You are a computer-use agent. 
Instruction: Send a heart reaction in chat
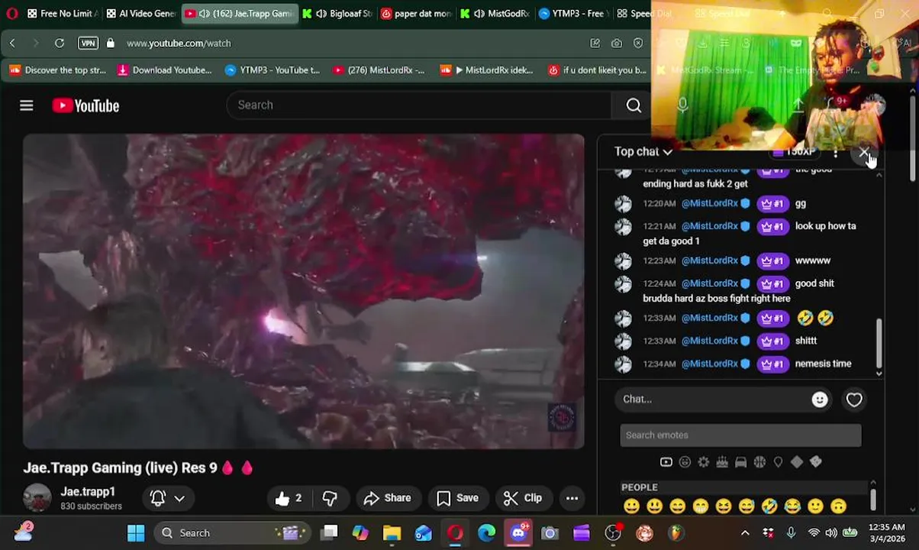(x=854, y=400)
